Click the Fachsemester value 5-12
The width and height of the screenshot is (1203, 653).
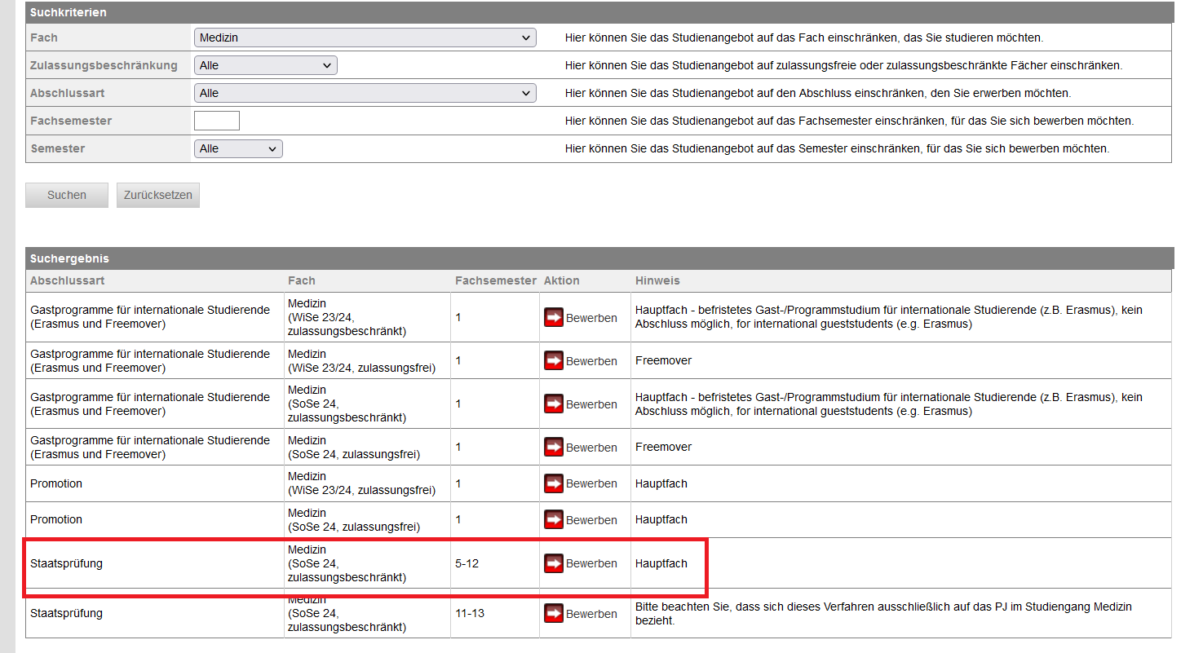(467, 563)
